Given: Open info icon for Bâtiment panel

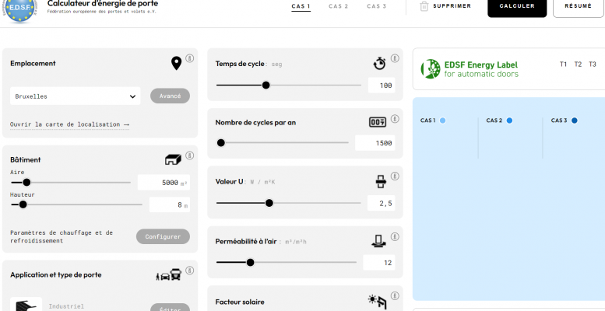Looking at the screenshot, I should click(x=189, y=155).
